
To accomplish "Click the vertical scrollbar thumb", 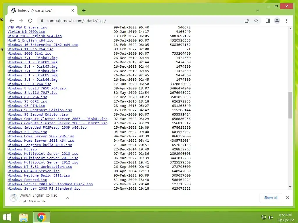I will (x=290, y=105).
